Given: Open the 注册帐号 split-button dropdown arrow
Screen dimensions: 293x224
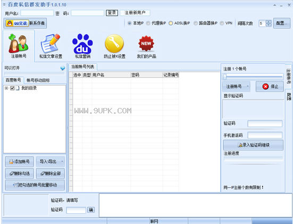Looking at the screenshot, I should pyautogui.click(x=248, y=86).
